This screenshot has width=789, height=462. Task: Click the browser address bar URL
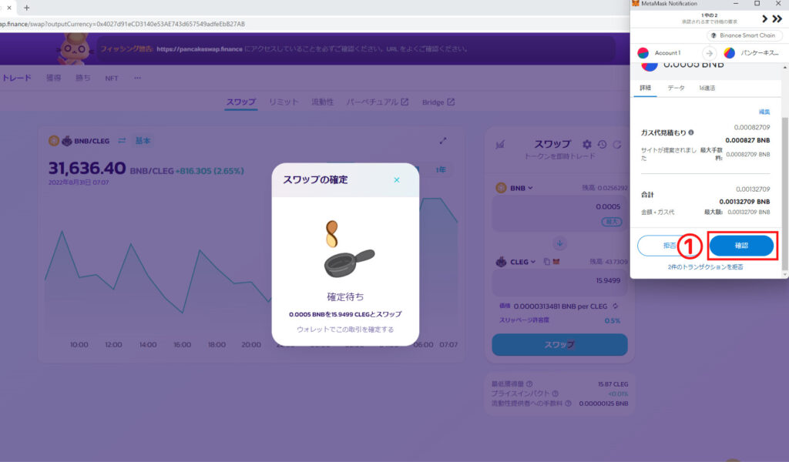pos(123,24)
